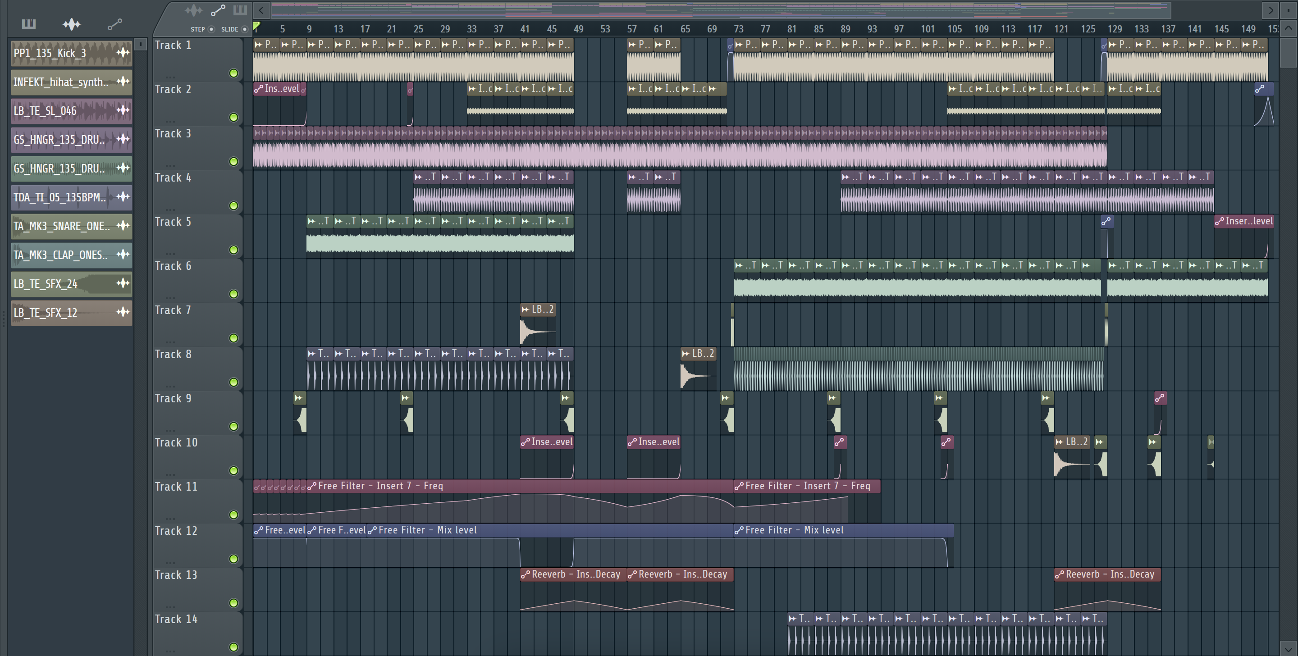This screenshot has height=656, width=1298.
Task: Mute Track 2 with its green LED
Action: pos(233,118)
